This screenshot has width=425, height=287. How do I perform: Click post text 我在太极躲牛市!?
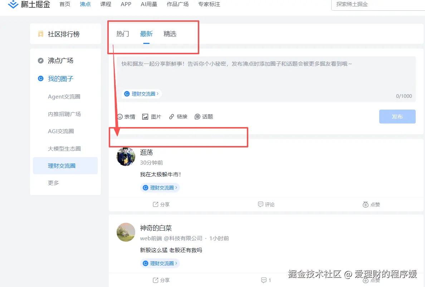[x=161, y=175]
